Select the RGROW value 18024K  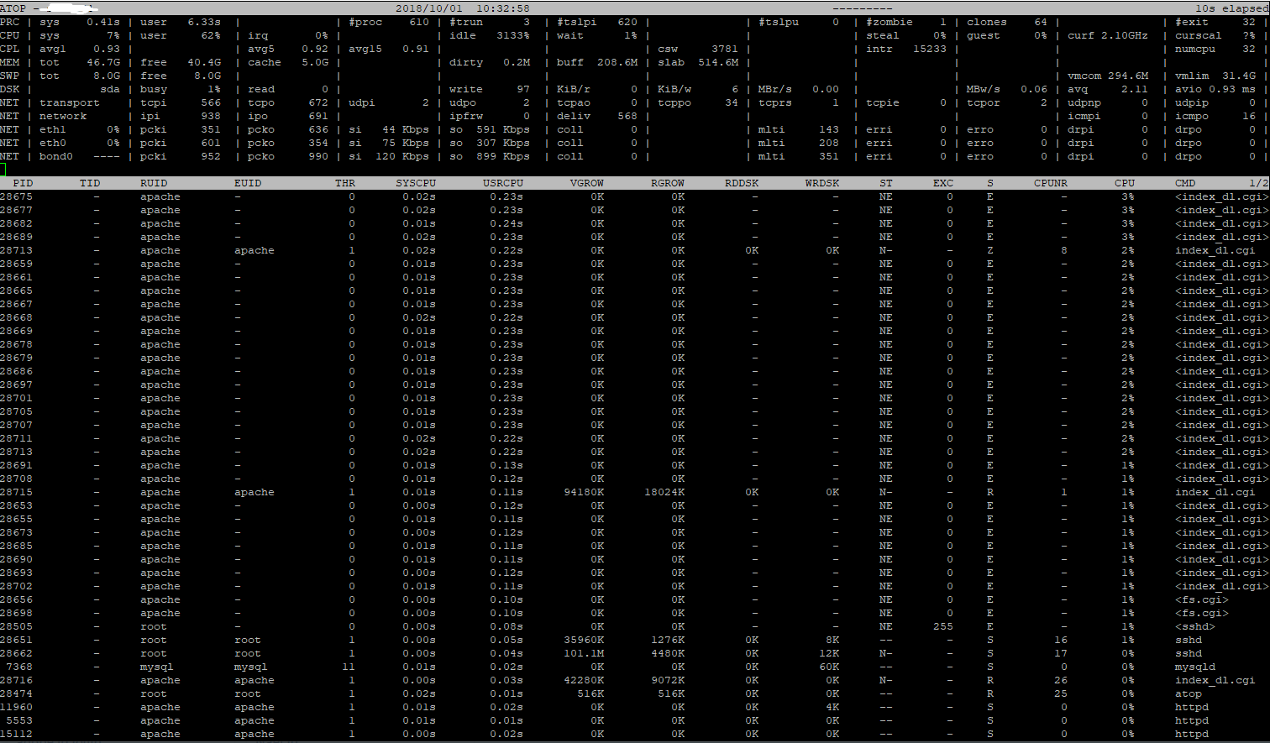664,492
